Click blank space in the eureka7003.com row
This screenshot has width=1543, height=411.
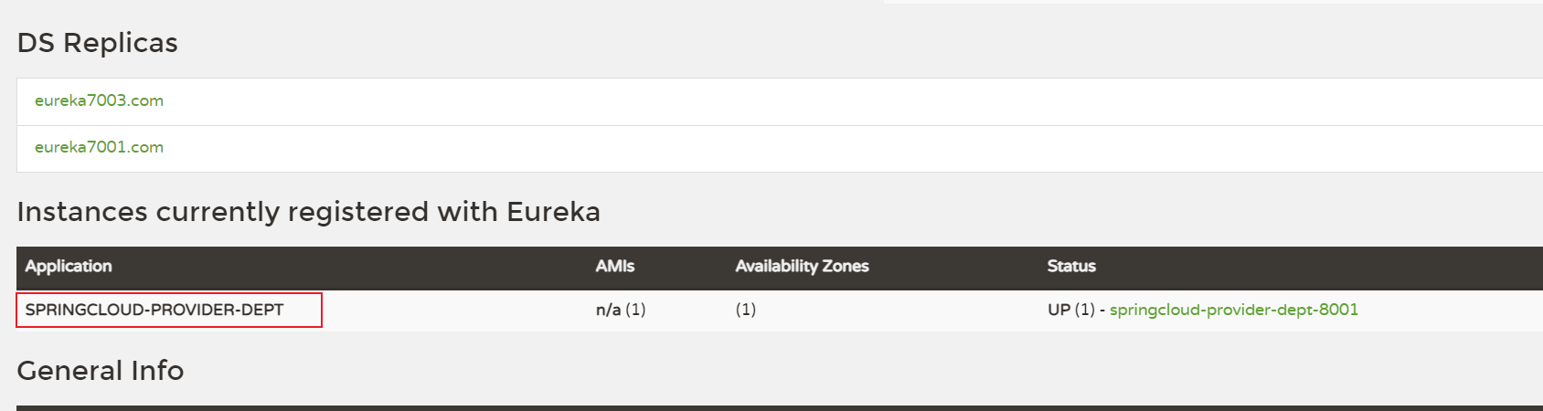point(823,101)
